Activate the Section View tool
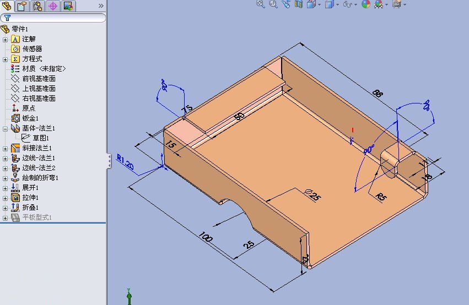This screenshot has width=469, height=305. click(x=298, y=4)
